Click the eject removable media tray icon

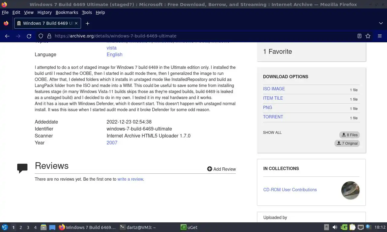click(x=327, y=227)
